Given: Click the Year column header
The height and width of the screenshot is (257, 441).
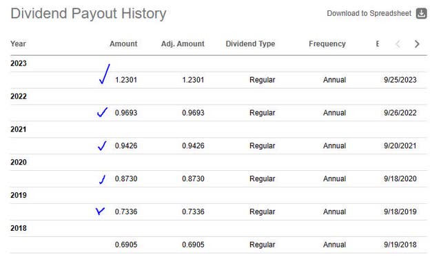Looking at the screenshot, I should pyautogui.click(x=19, y=44).
